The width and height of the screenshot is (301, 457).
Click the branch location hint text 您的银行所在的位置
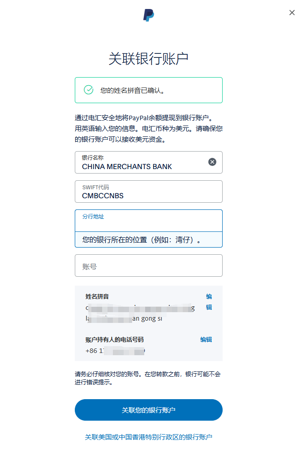(148, 239)
